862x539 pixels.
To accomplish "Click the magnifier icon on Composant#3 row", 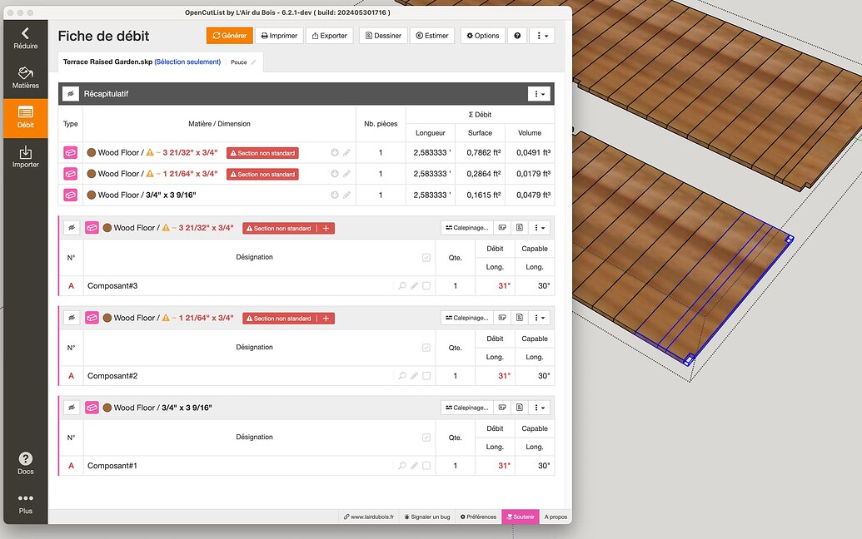I will [x=402, y=285].
